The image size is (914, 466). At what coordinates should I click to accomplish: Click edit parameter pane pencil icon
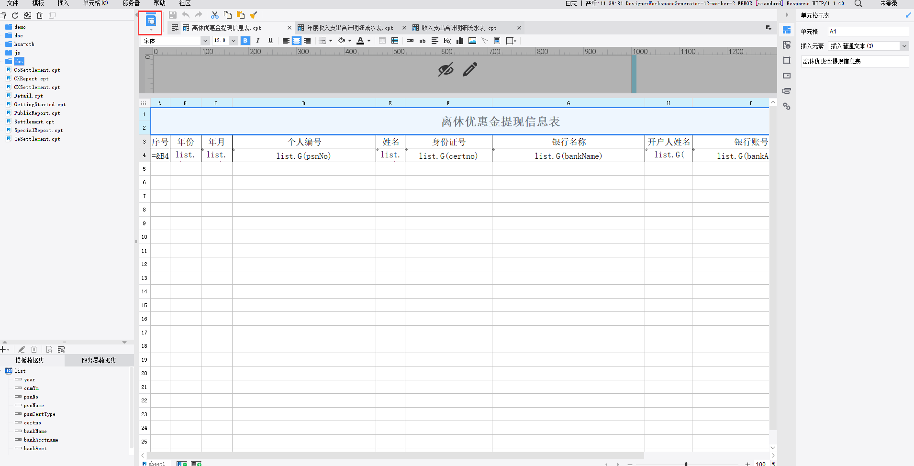click(470, 69)
